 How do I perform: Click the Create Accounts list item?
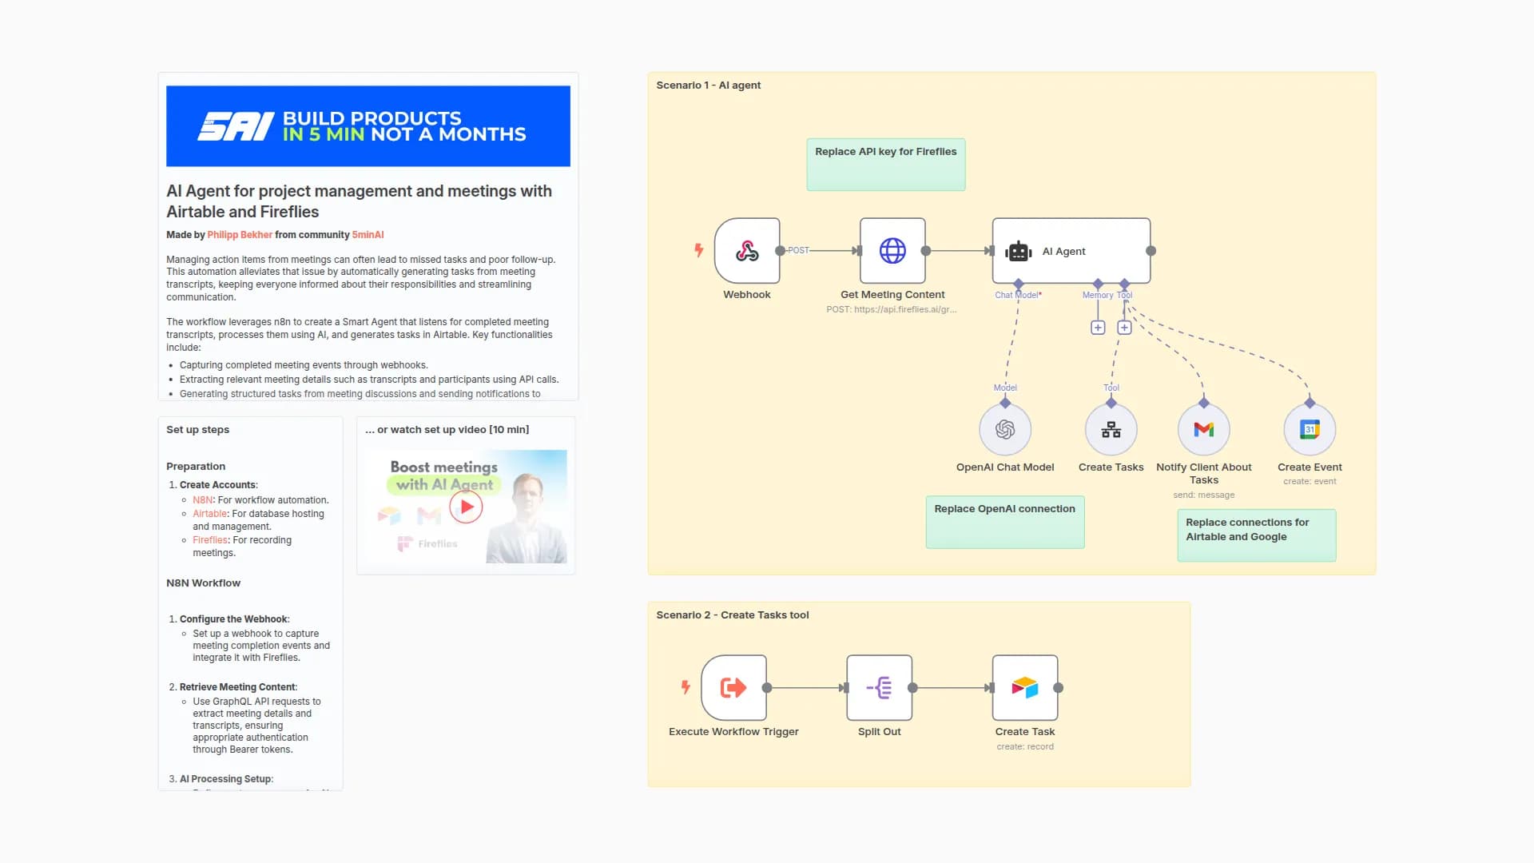coord(218,485)
